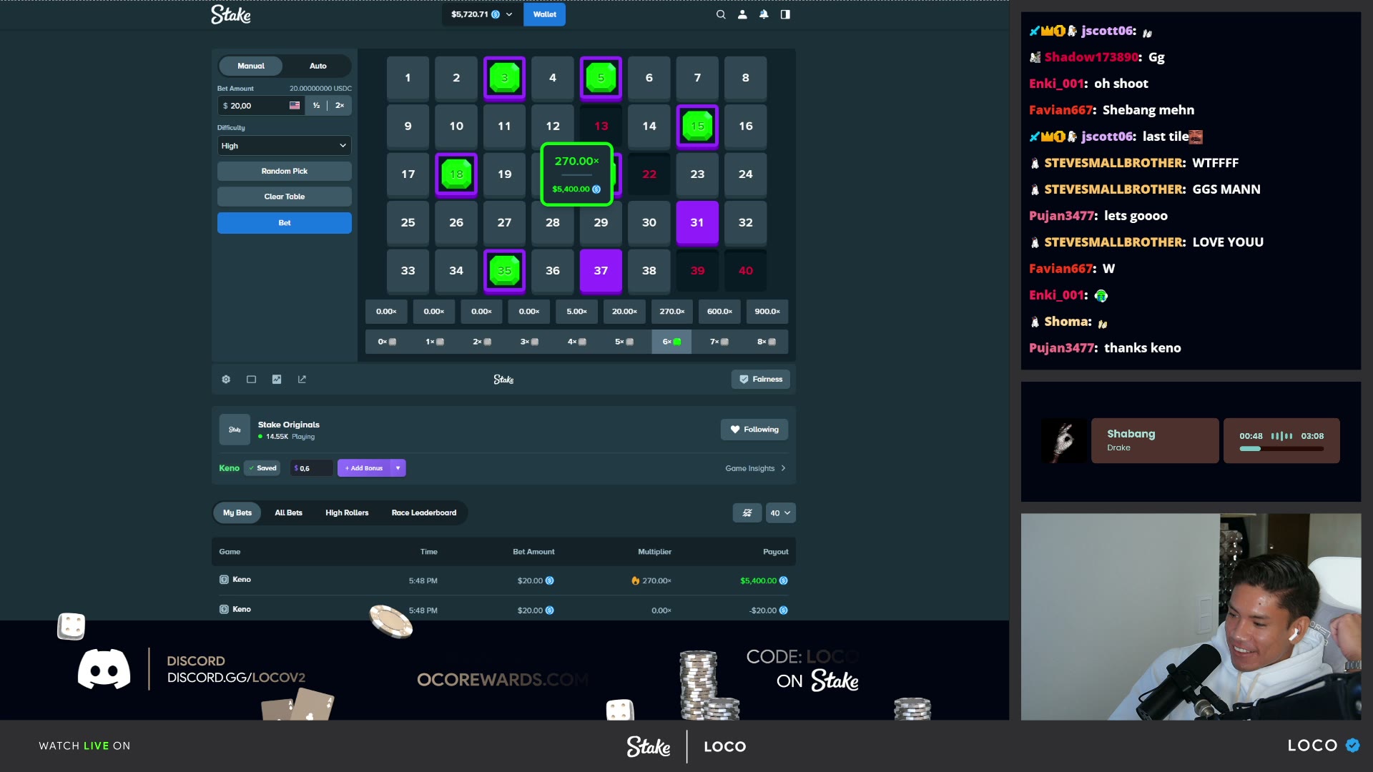The height and width of the screenshot is (772, 1373).
Task: Expand the Add Bonus dropdown arrow
Action: pos(398,468)
